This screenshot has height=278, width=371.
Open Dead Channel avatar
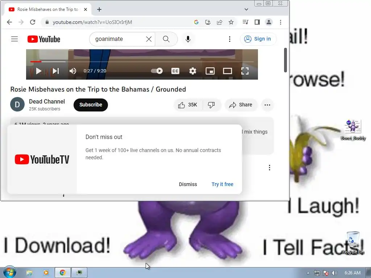pos(17,104)
